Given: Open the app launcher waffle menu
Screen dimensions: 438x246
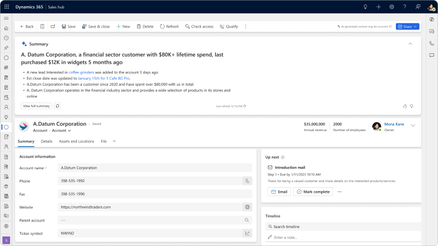Looking at the screenshot, I should (6, 6).
